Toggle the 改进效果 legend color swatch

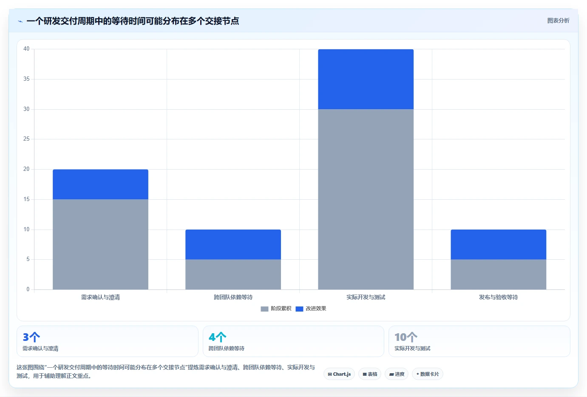click(299, 309)
